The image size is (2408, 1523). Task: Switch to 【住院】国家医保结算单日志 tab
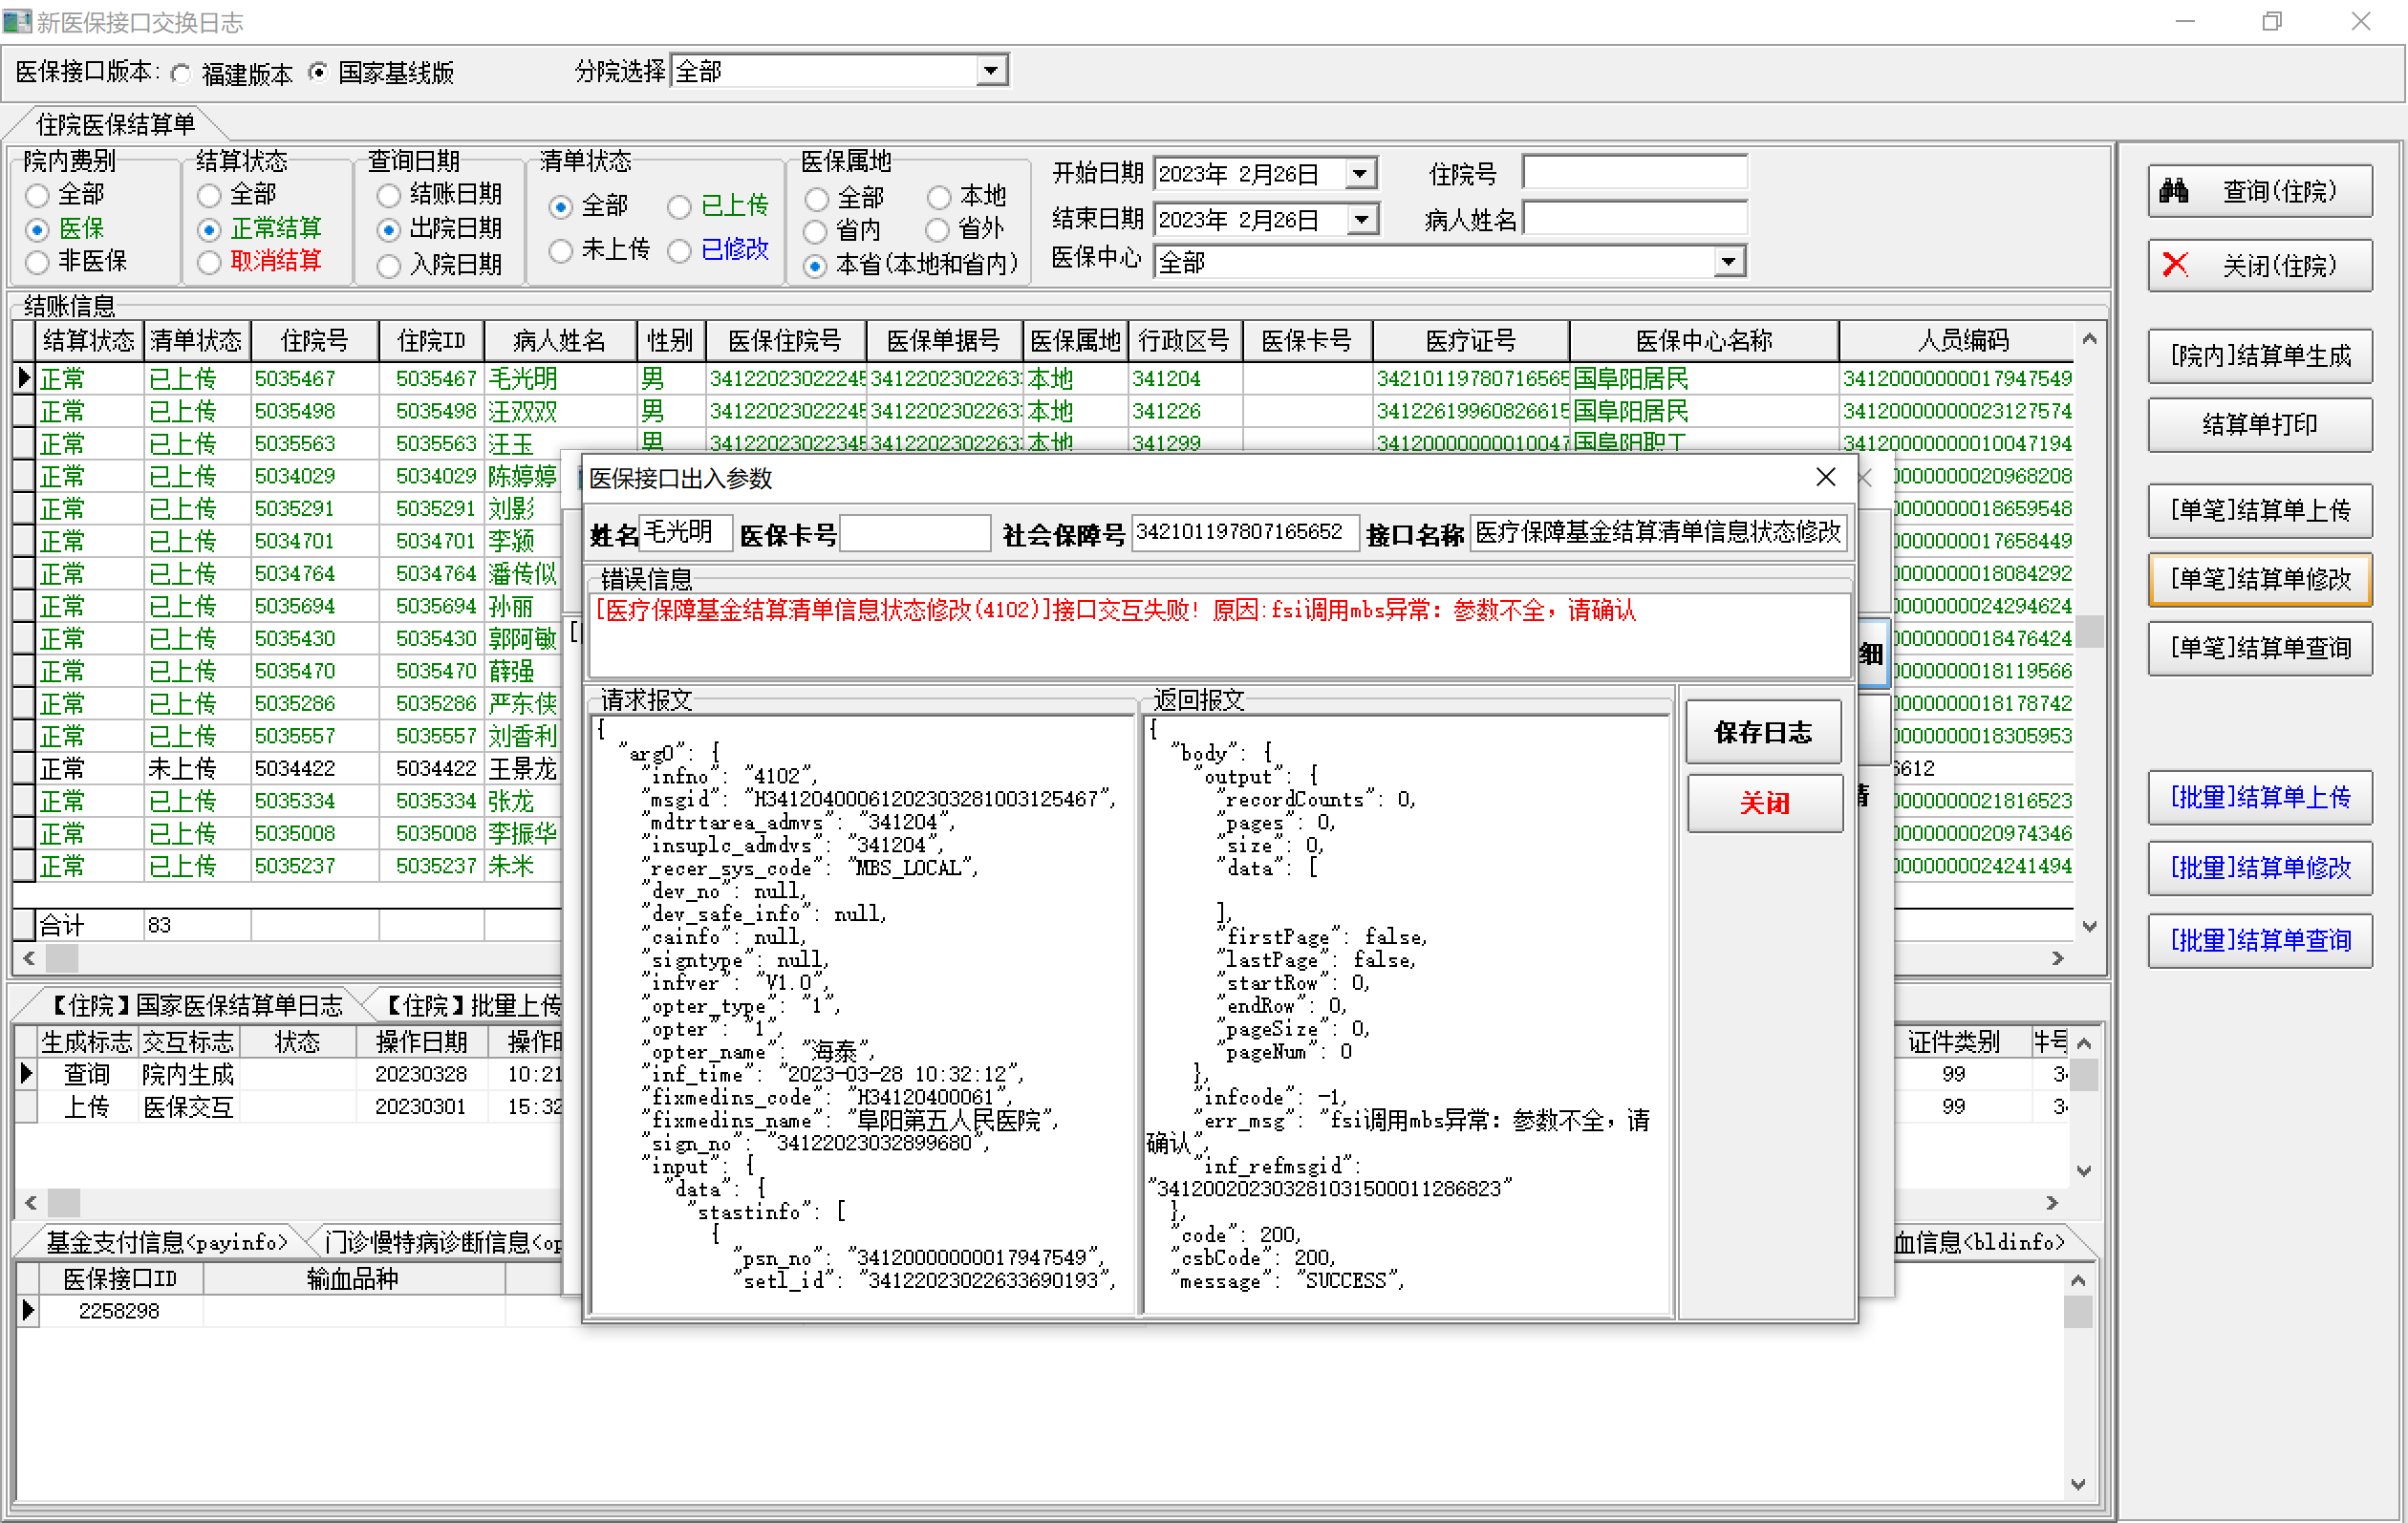point(195,1004)
